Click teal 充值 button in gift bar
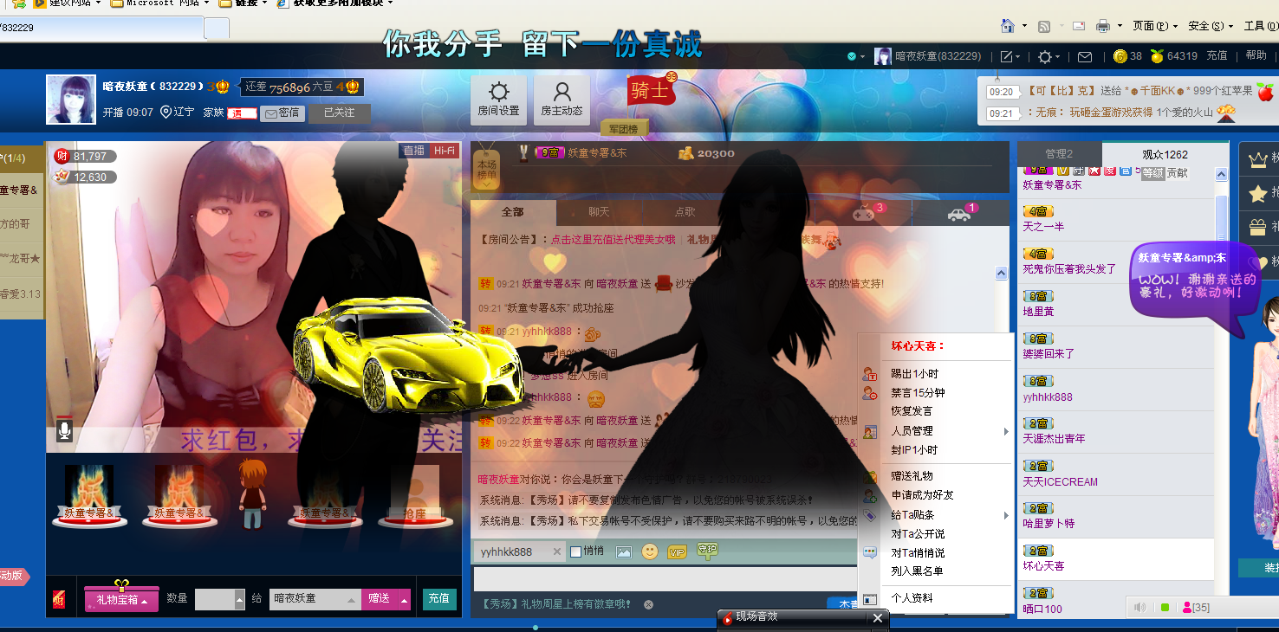The image size is (1279, 632). click(x=439, y=598)
